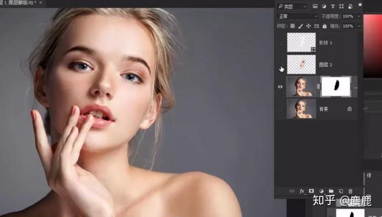This screenshot has width=382, height=217.
Task: Create a new adjustment layer
Action: point(321,191)
